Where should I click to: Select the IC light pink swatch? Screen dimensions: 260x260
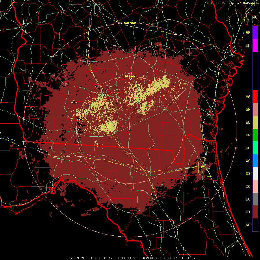click(255, 186)
